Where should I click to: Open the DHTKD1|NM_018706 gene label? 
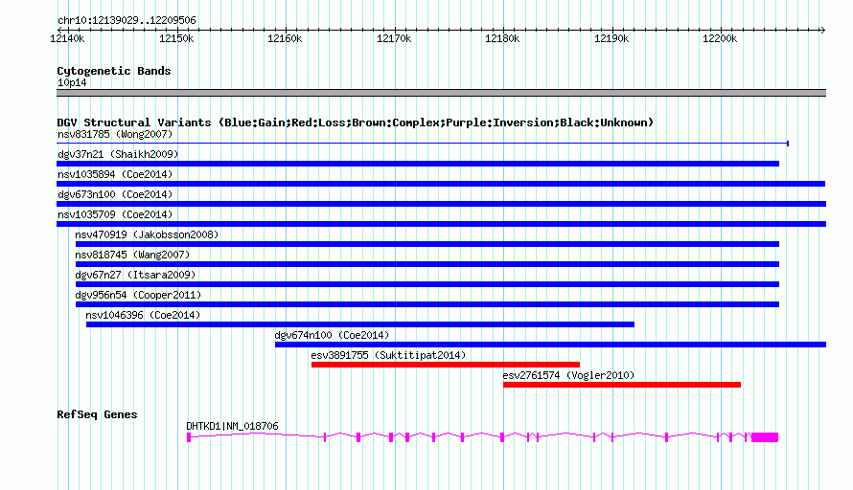point(232,427)
